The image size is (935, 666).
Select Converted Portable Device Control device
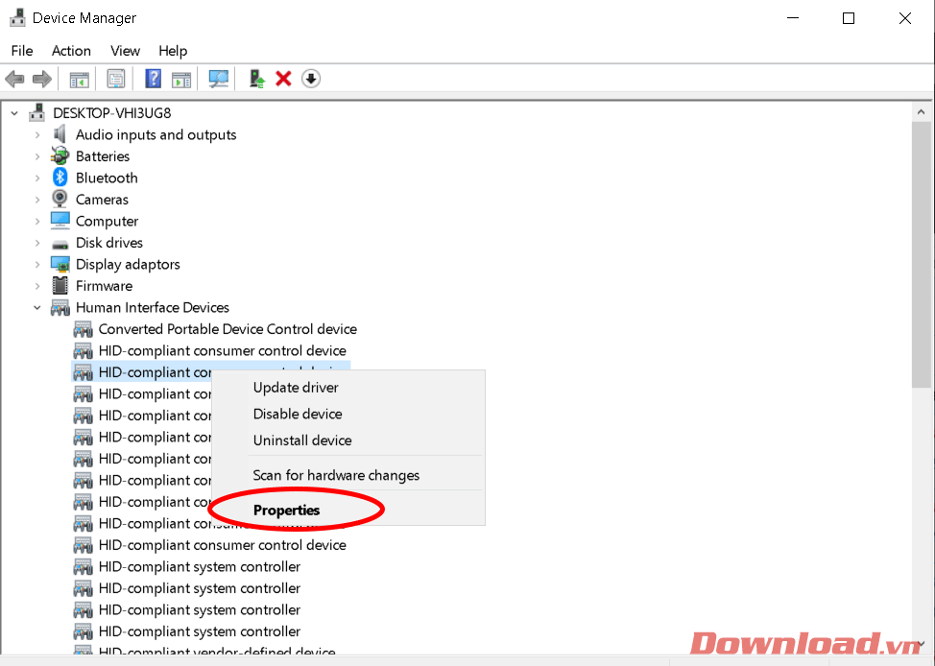[x=228, y=329]
